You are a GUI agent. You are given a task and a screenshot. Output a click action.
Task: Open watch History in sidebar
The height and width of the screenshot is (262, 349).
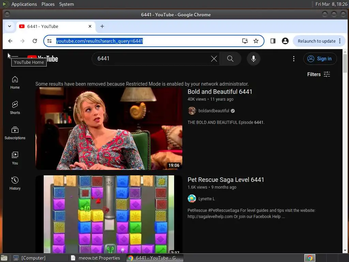tap(15, 184)
